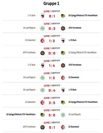Click 1. FC Burk crest in first match
Screen dimensions: 103x133
point(42,16)
